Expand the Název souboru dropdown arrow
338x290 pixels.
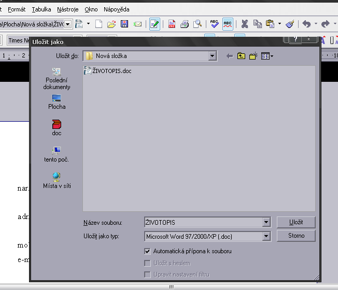266,222
